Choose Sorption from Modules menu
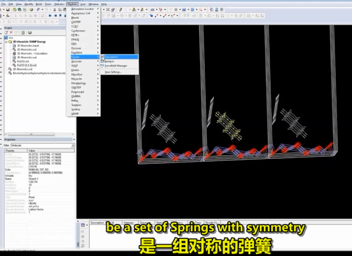This screenshot has width=352, height=256. (83, 105)
